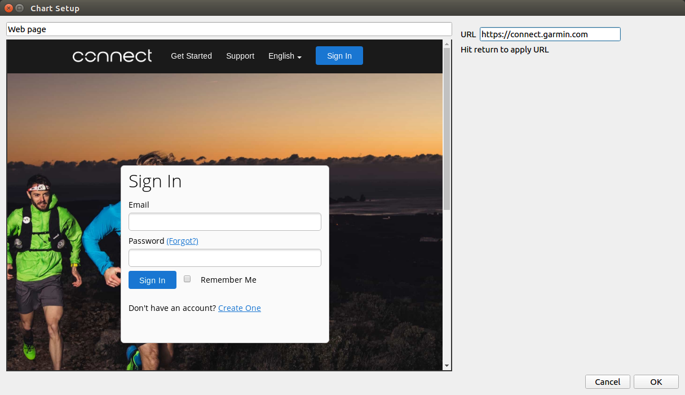This screenshot has height=395, width=685.
Task: Click the Sign In button in header
Action: (x=339, y=56)
